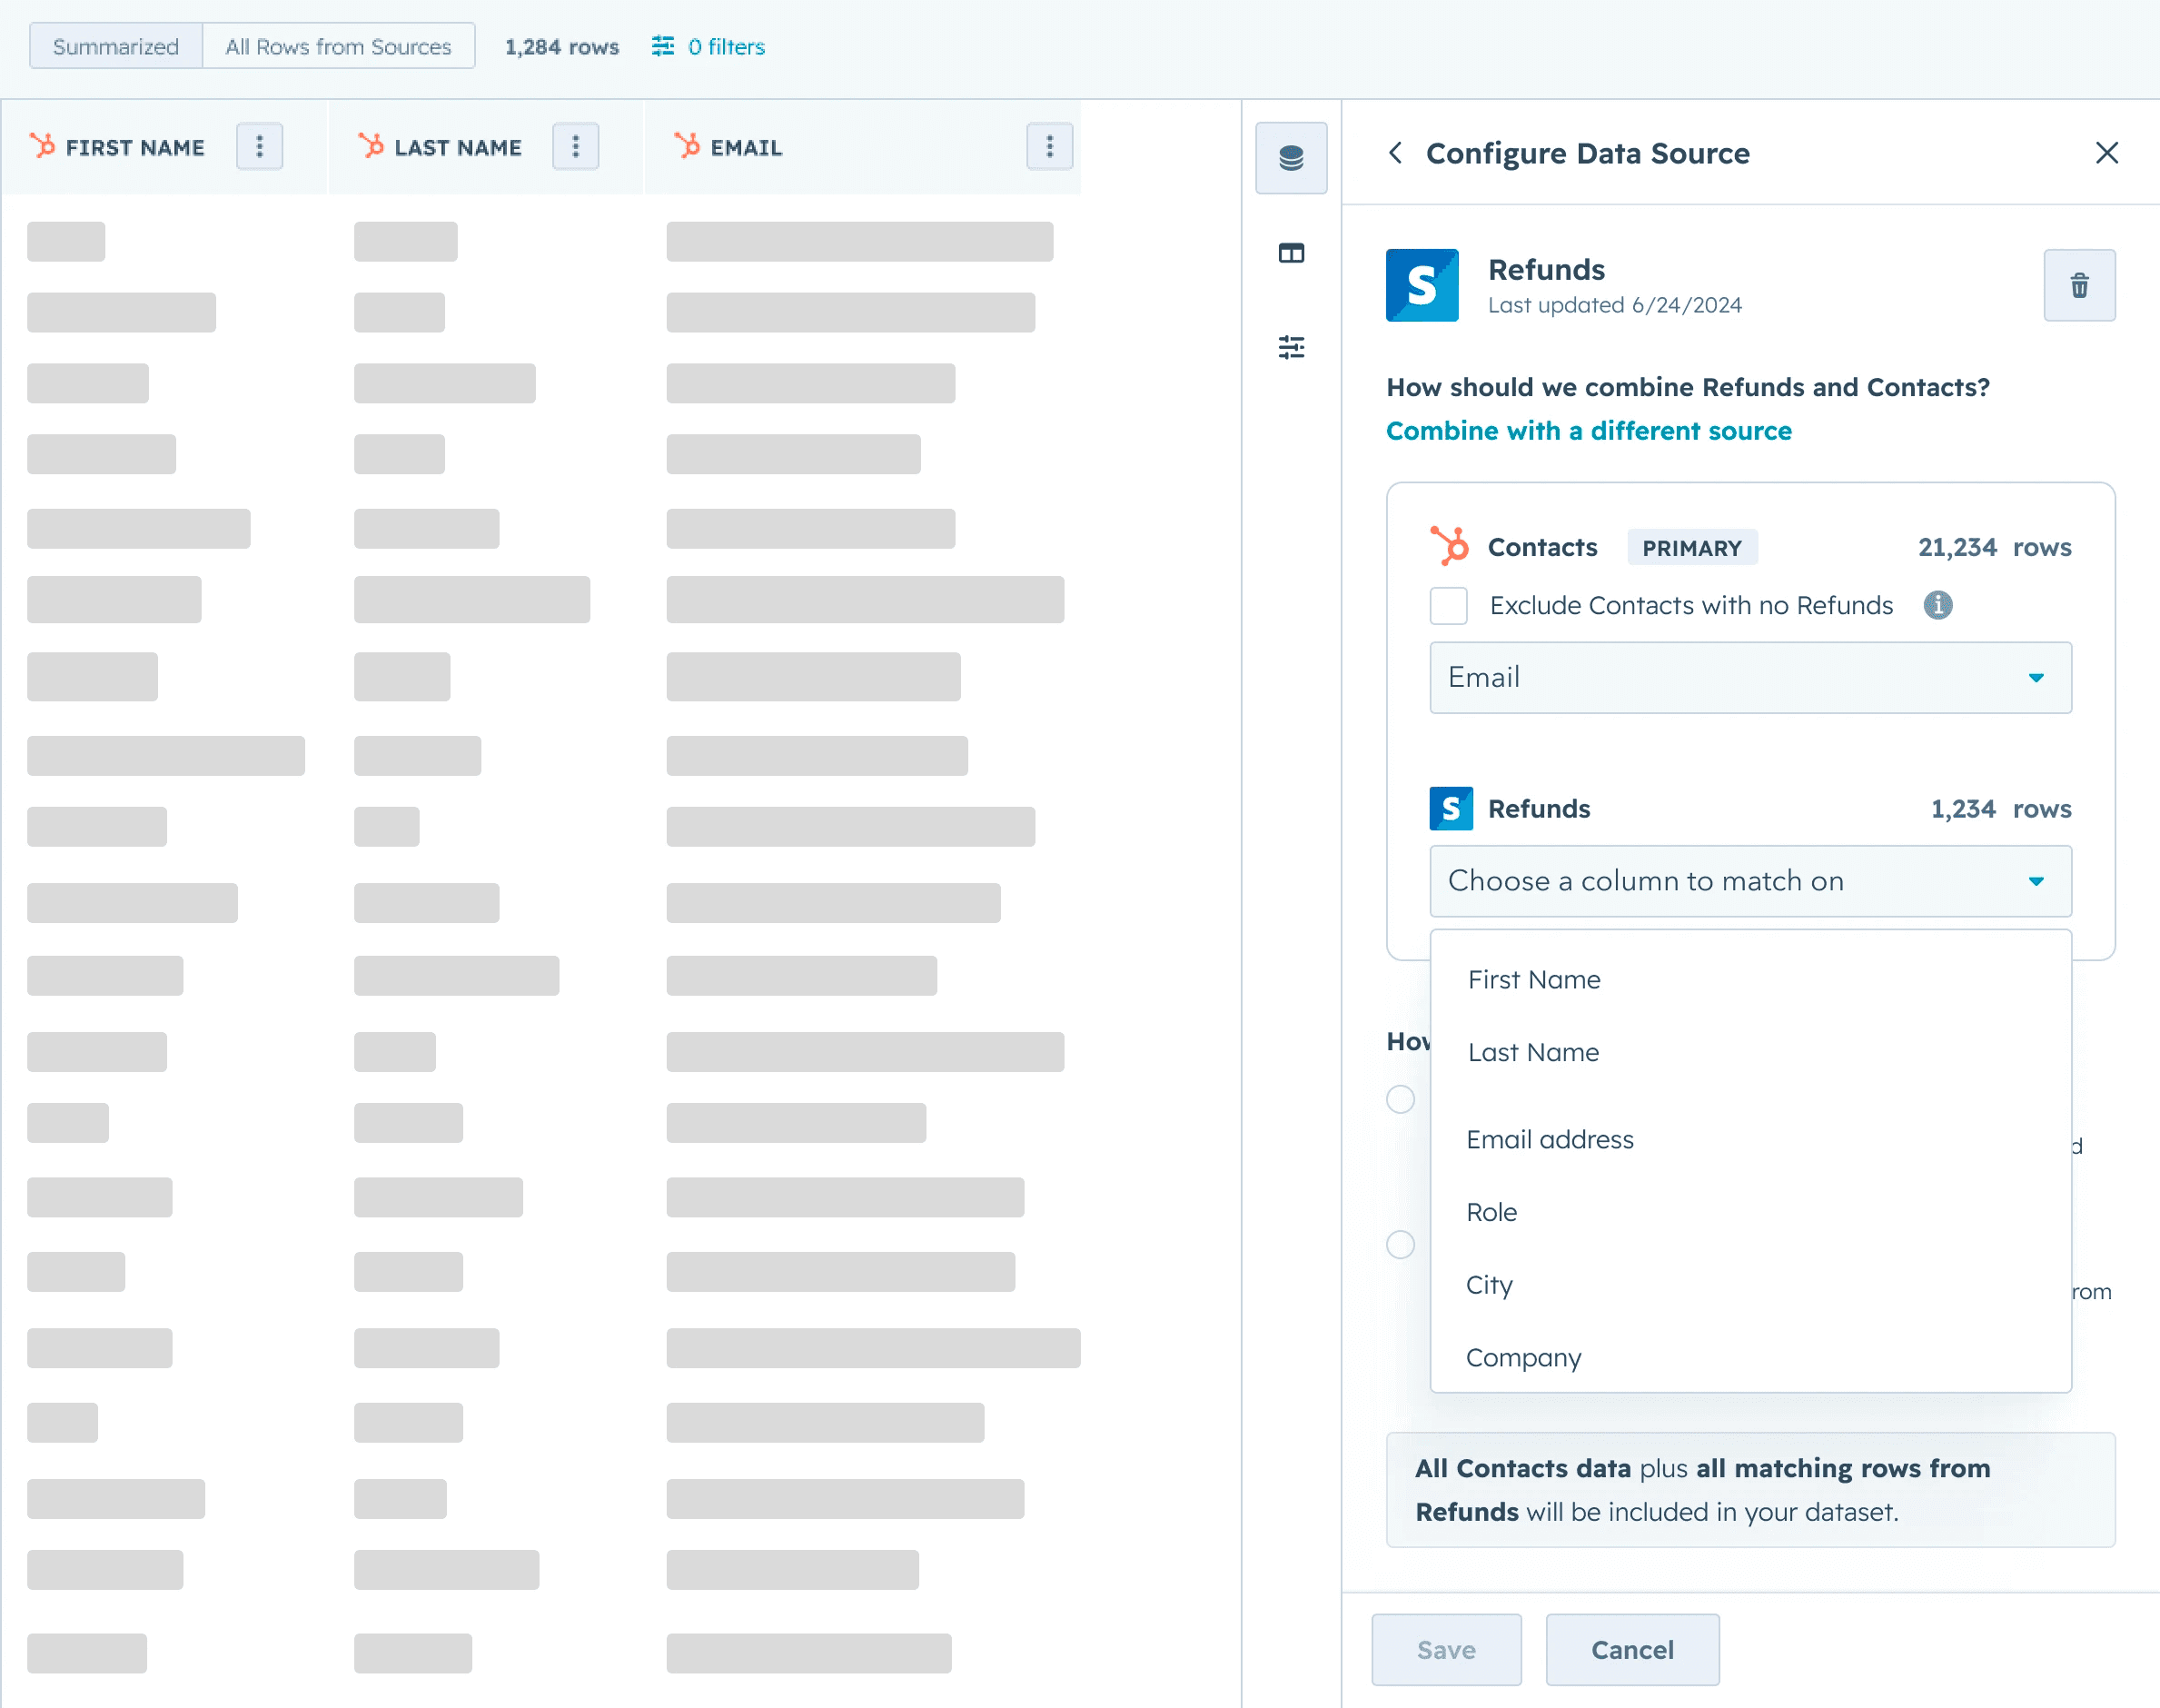Screen dimensions: 2160x1708
Task: Toggle Choose a column to match on dropdown
Action: pyautogui.click(x=1749, y=881)
